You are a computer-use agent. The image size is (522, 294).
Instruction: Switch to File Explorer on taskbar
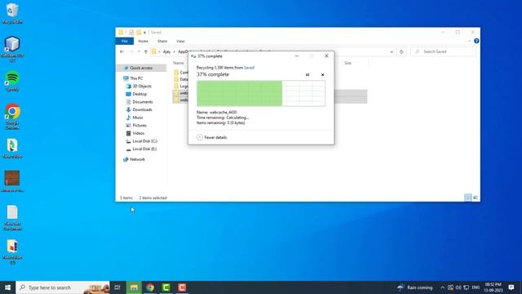point(134,287)
